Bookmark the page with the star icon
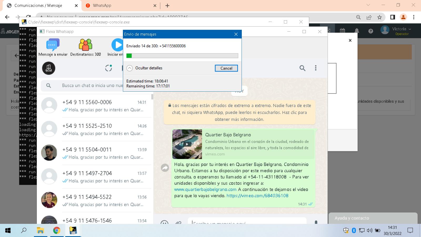 point(379,17)
